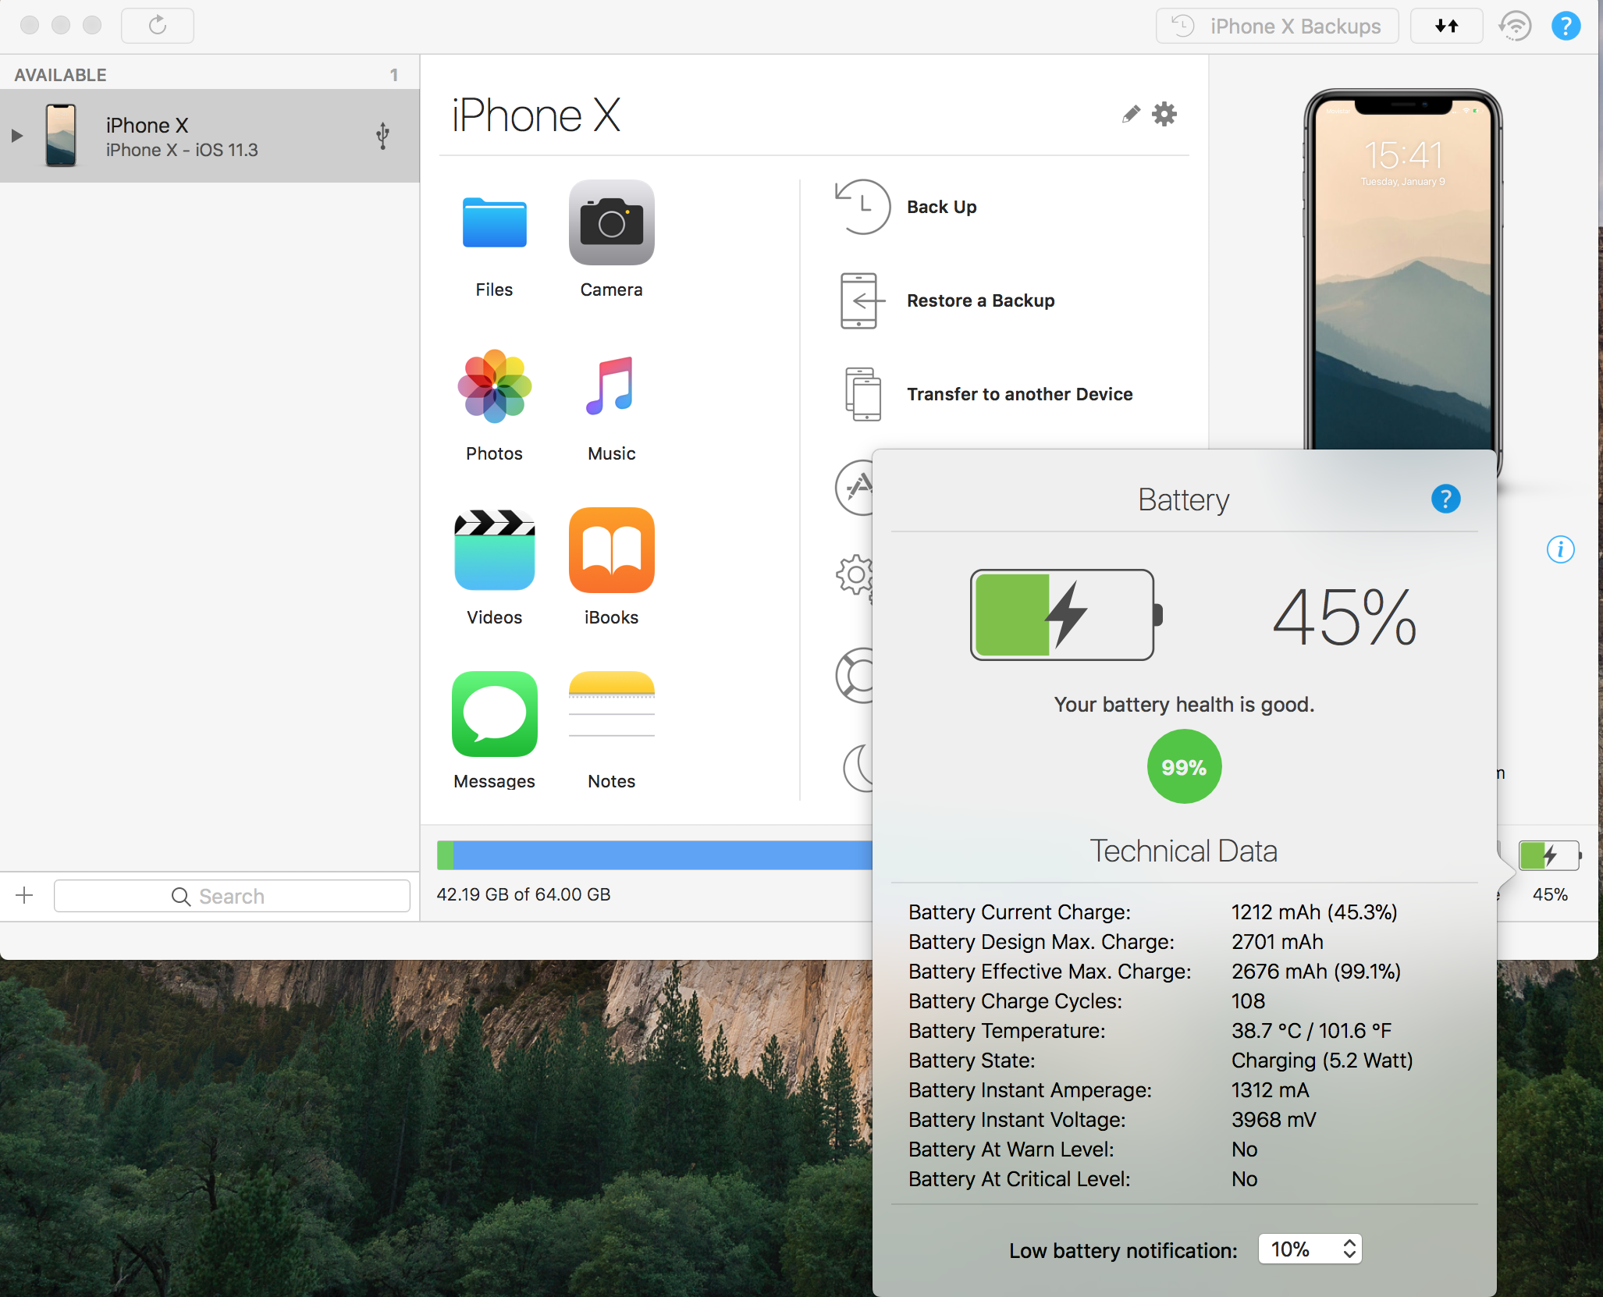Image resolution: width=1603 pixels, height=1297 pixels.
Task: Click 'Battery Current Charge' value 1212 mAh
Action: tap(1314, 911)
